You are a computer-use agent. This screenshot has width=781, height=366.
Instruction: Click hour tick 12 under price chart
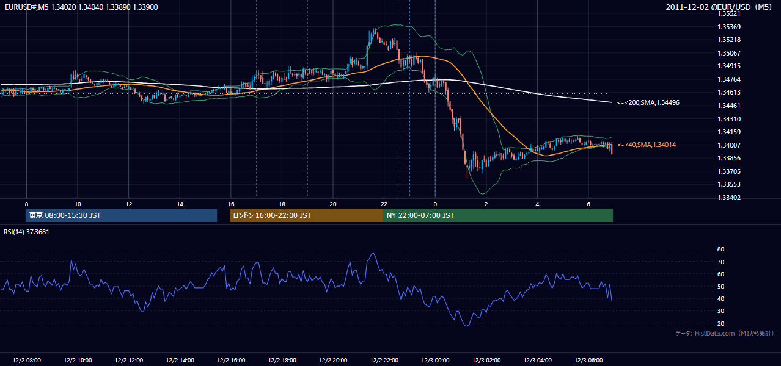(128, 204)
